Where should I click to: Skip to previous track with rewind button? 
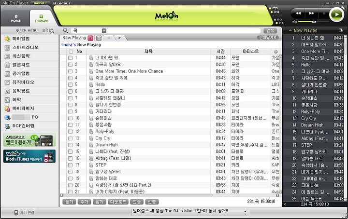(298, 14)
